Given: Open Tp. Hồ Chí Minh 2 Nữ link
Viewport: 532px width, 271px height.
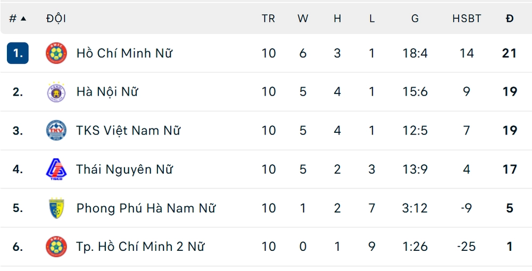Looking at the screenshot, I should point(140,247).
